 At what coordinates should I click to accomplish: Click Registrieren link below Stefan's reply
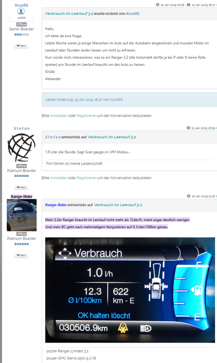(87, 178)
